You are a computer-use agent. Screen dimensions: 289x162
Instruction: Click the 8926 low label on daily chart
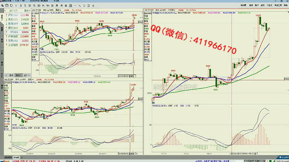coord(97,117)
